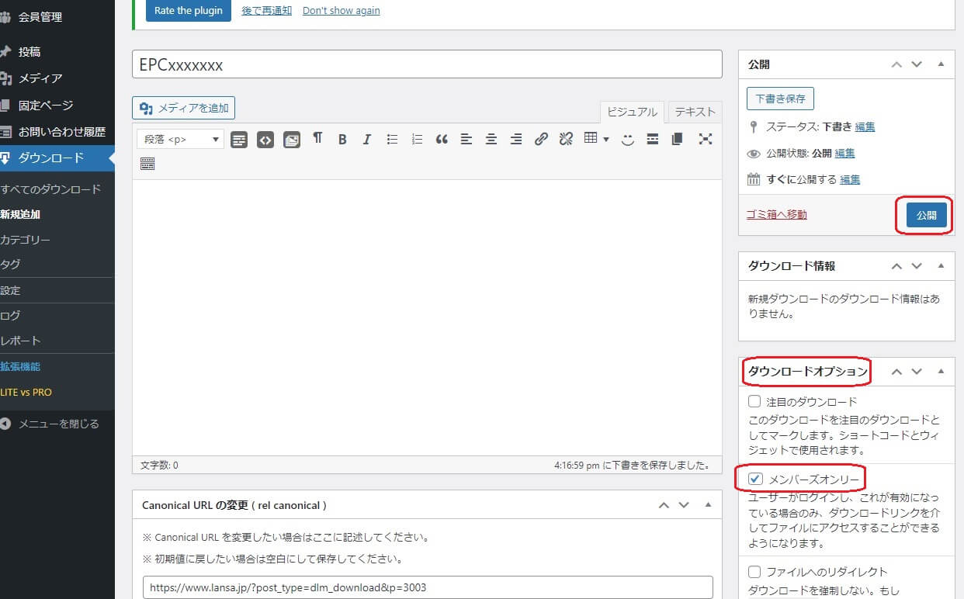Screen dimensions: 964x599
Task: Remove link with the unlink icon
Action: (566, 140)
